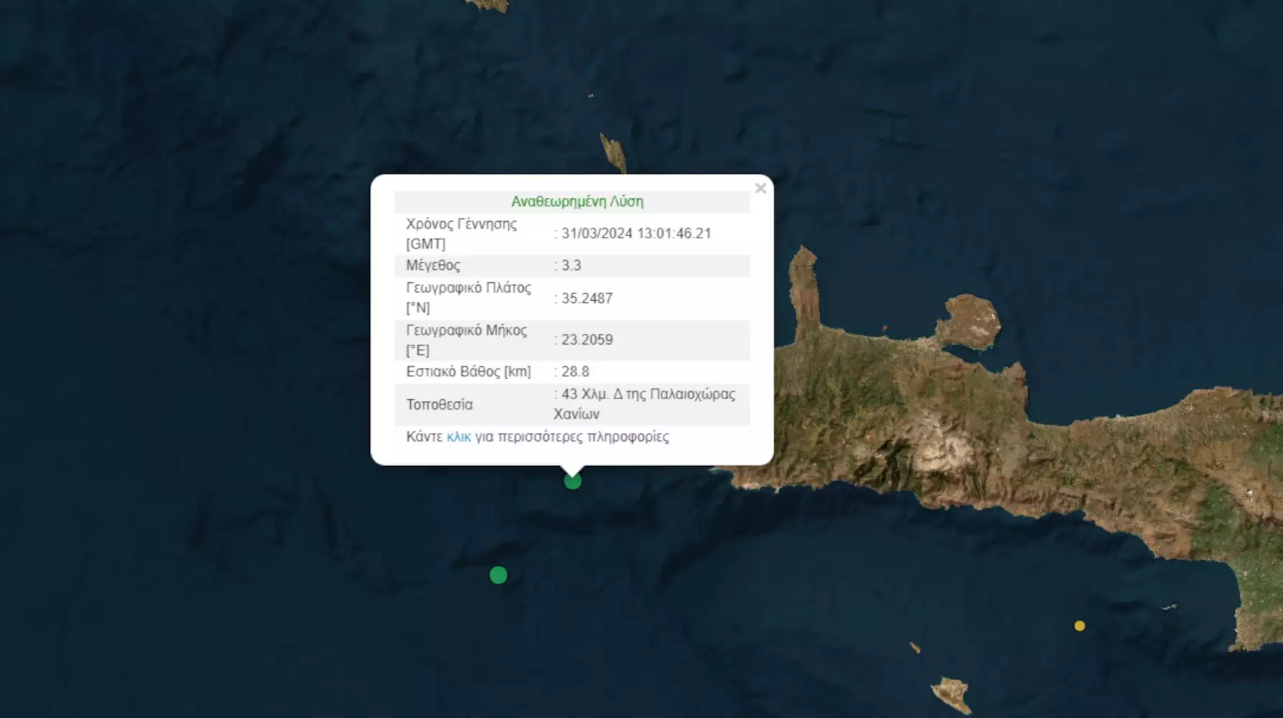Click the magnitude value 3.3
Screen dimensions: 1283x718
571,266
